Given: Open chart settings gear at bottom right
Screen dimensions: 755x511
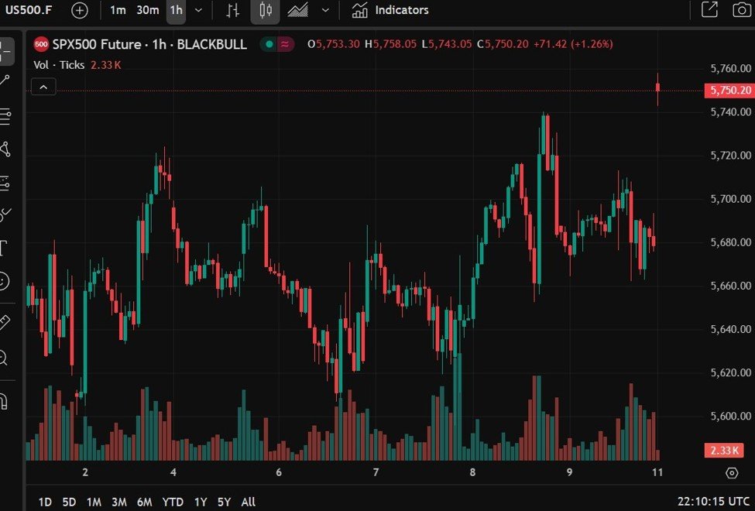Looking at the screenshot, I should (x=732, y=472).
